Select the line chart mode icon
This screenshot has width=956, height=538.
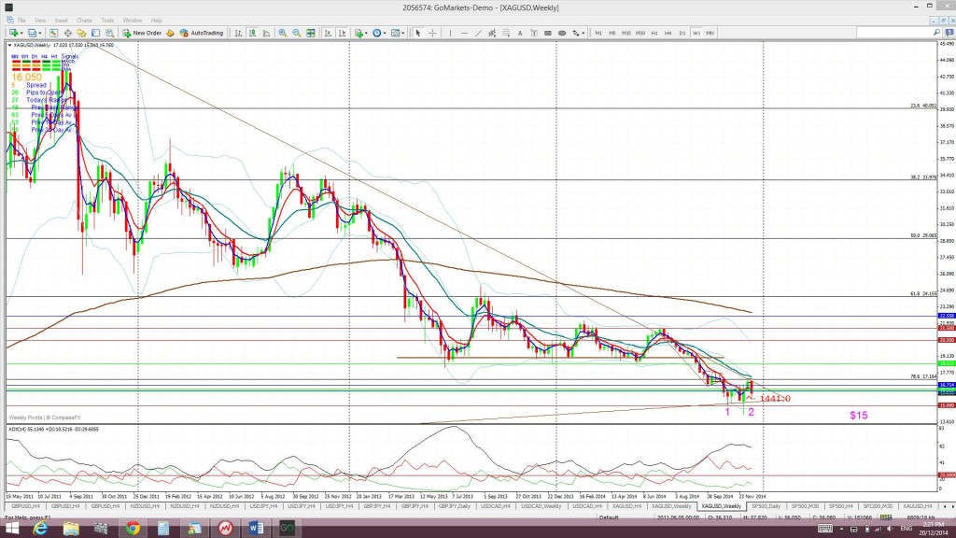pos(266,33)
